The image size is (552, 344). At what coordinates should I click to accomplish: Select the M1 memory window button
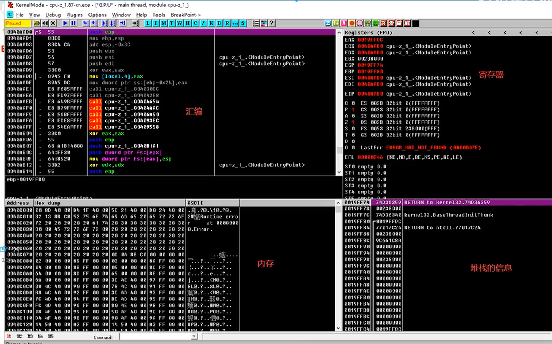(x=10, y=337)
